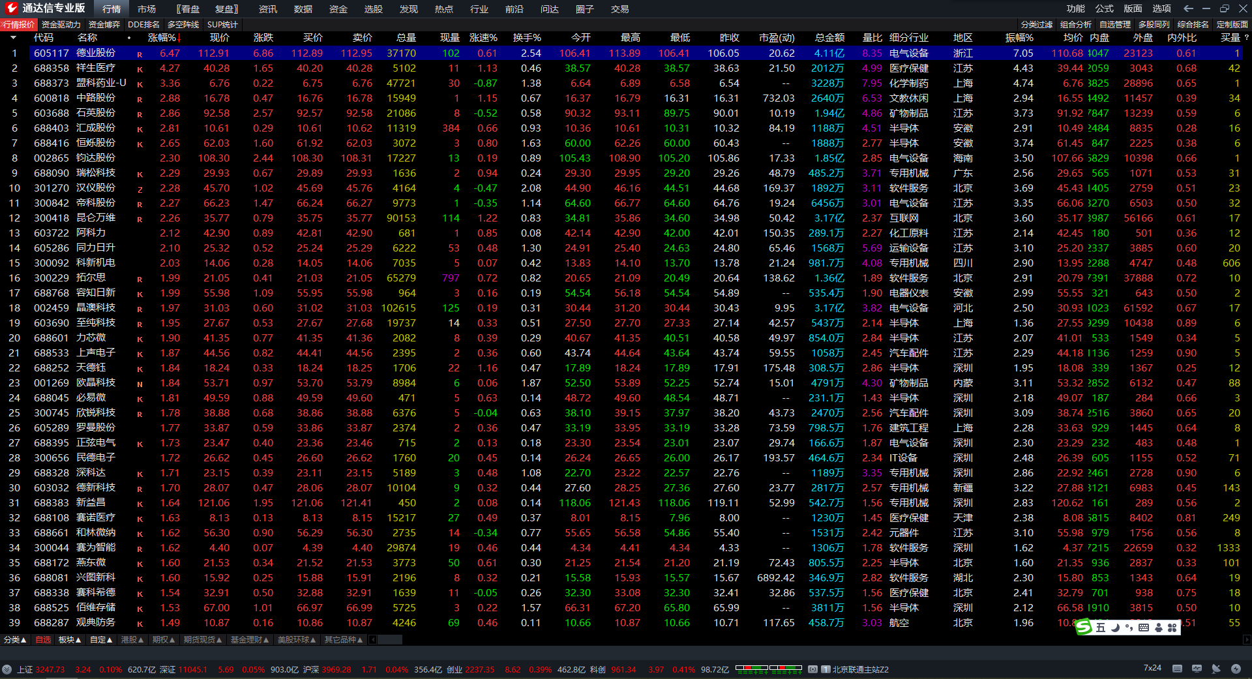Click the market breadth red-green bar indicator
Viewport: 1252px width, 679px height.
tap(769, 669)
